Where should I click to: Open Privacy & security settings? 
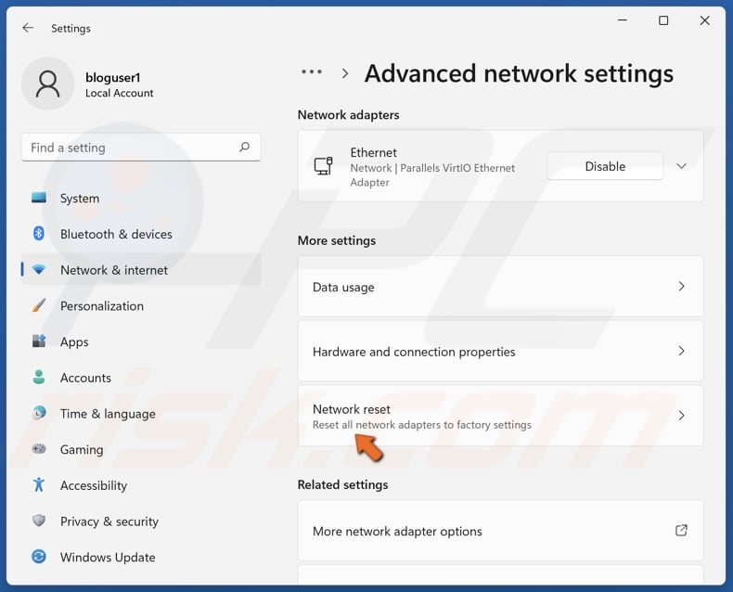[141, 521]
